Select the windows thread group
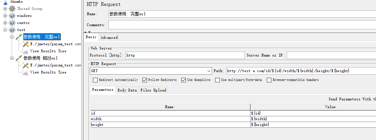376x140 pixels. [x=24, y=16]
